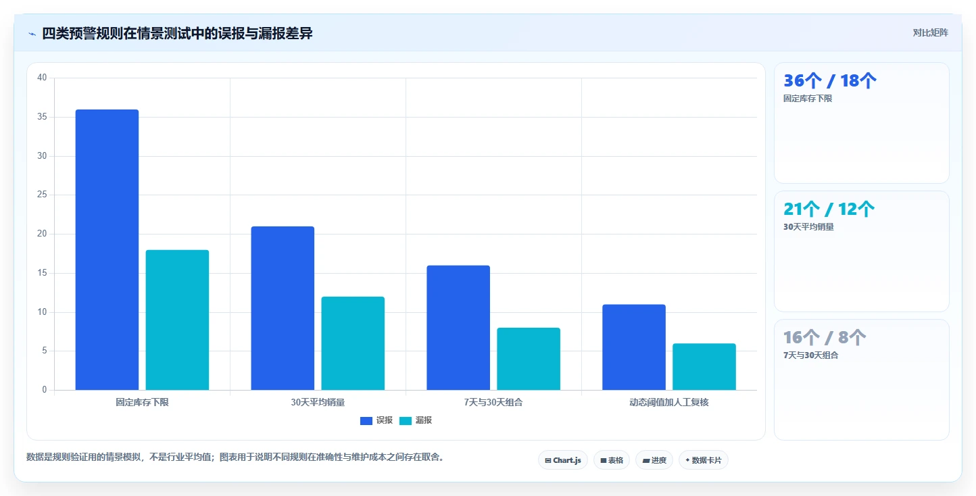Open the 16个 / 8个 data card

coord(862,380)
